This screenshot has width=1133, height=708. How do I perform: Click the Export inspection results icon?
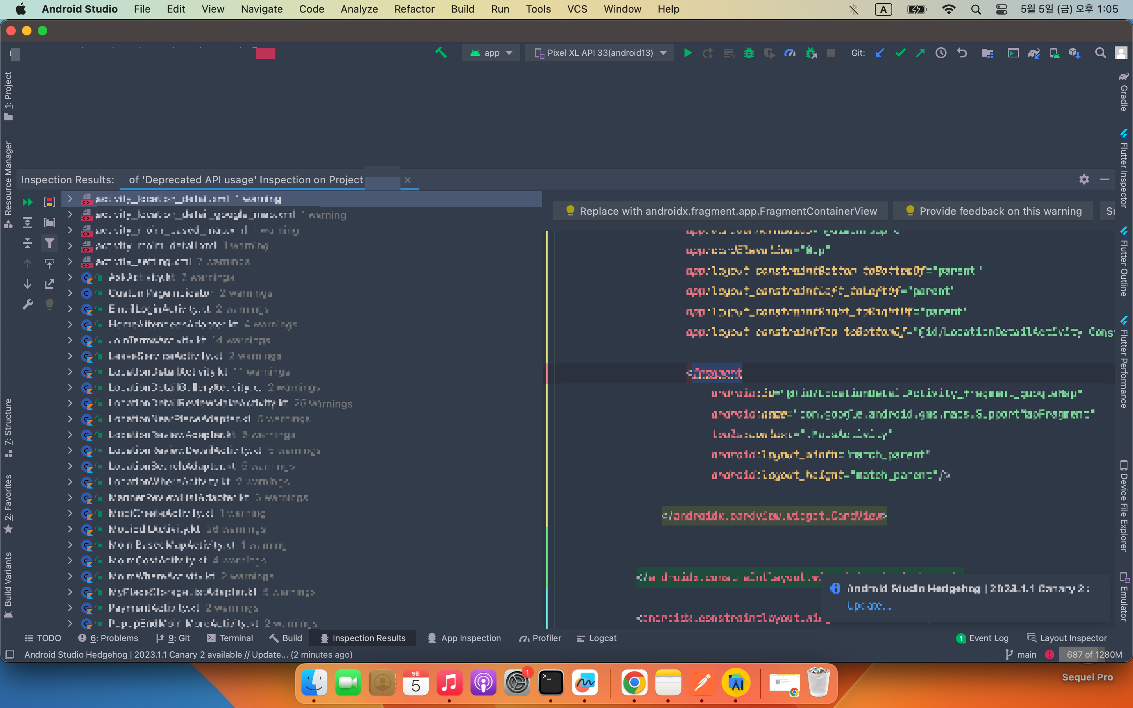point(49,284)
